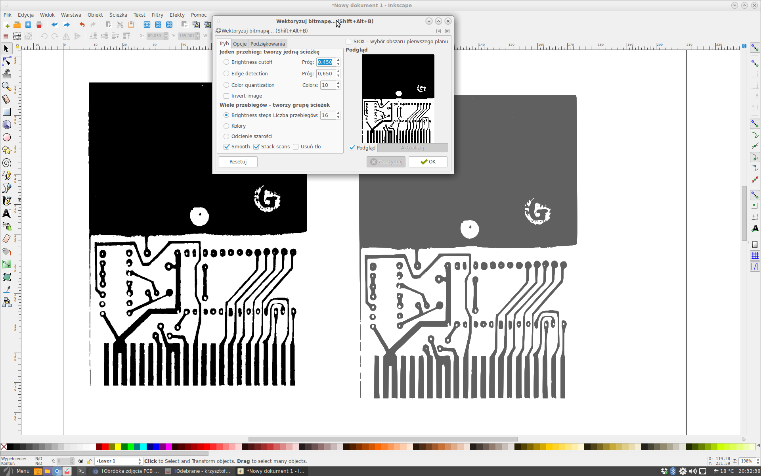Select the Eraser tool
Viewport: 761px width, 476px height.
(6, 239)
